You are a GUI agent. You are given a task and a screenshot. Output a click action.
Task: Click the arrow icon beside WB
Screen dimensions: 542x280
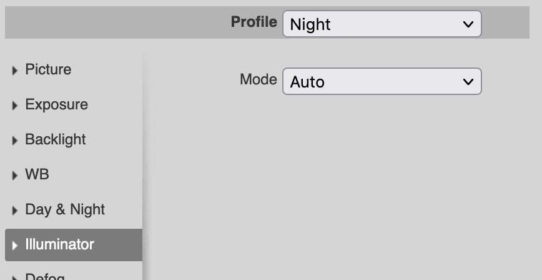[x=14, y=176]
